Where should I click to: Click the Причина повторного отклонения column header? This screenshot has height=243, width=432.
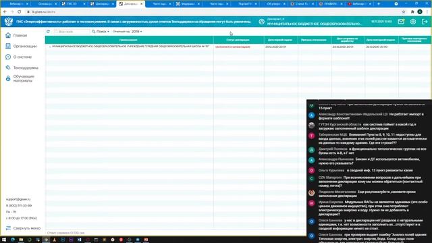[x=414, y=40]
